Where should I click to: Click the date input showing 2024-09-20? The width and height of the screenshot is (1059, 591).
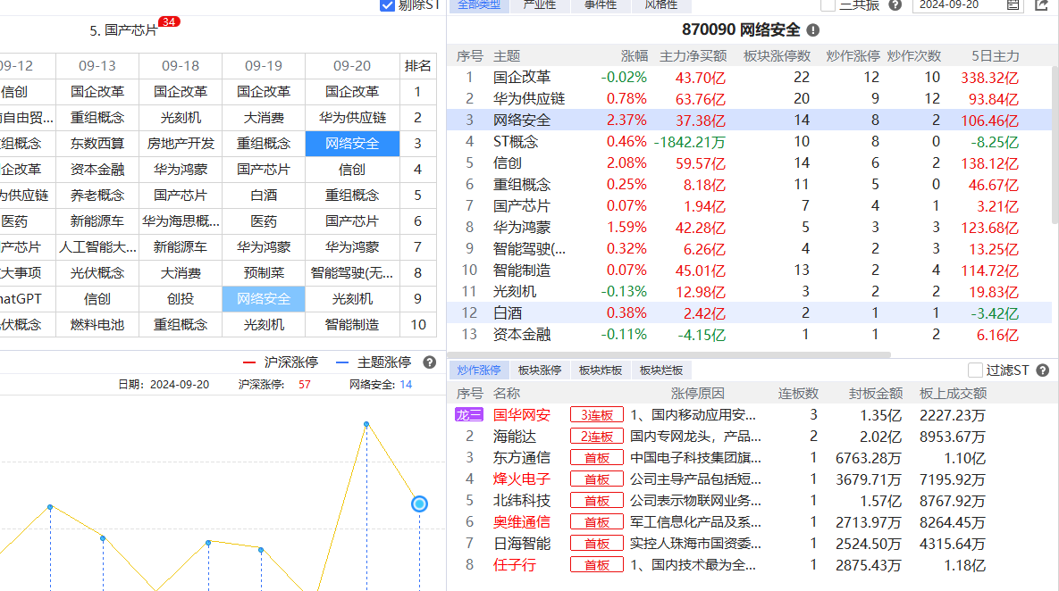coord(956,4)
